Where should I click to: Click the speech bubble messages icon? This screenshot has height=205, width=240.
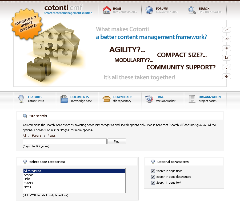pos(226,67)
